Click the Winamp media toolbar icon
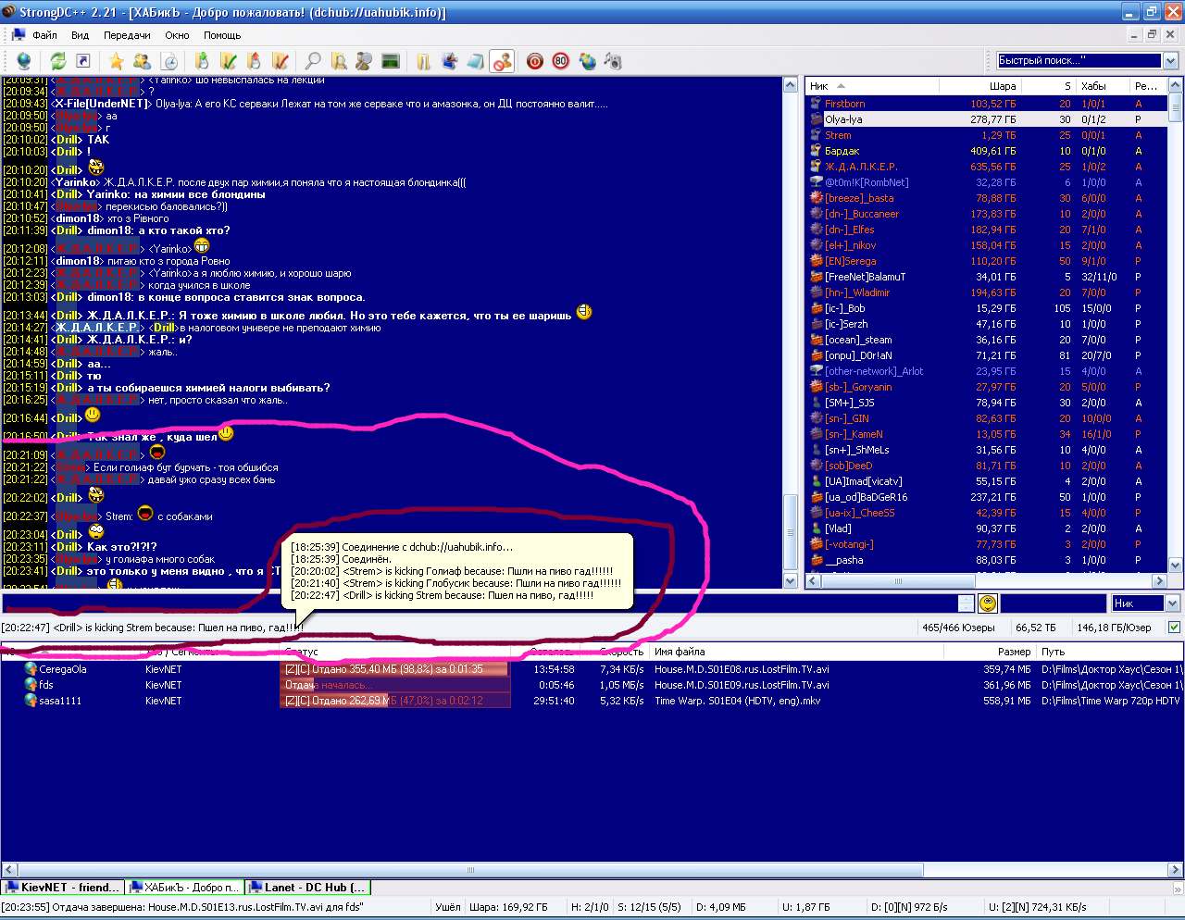1185x920 pixels. click(x=612, y=61)
